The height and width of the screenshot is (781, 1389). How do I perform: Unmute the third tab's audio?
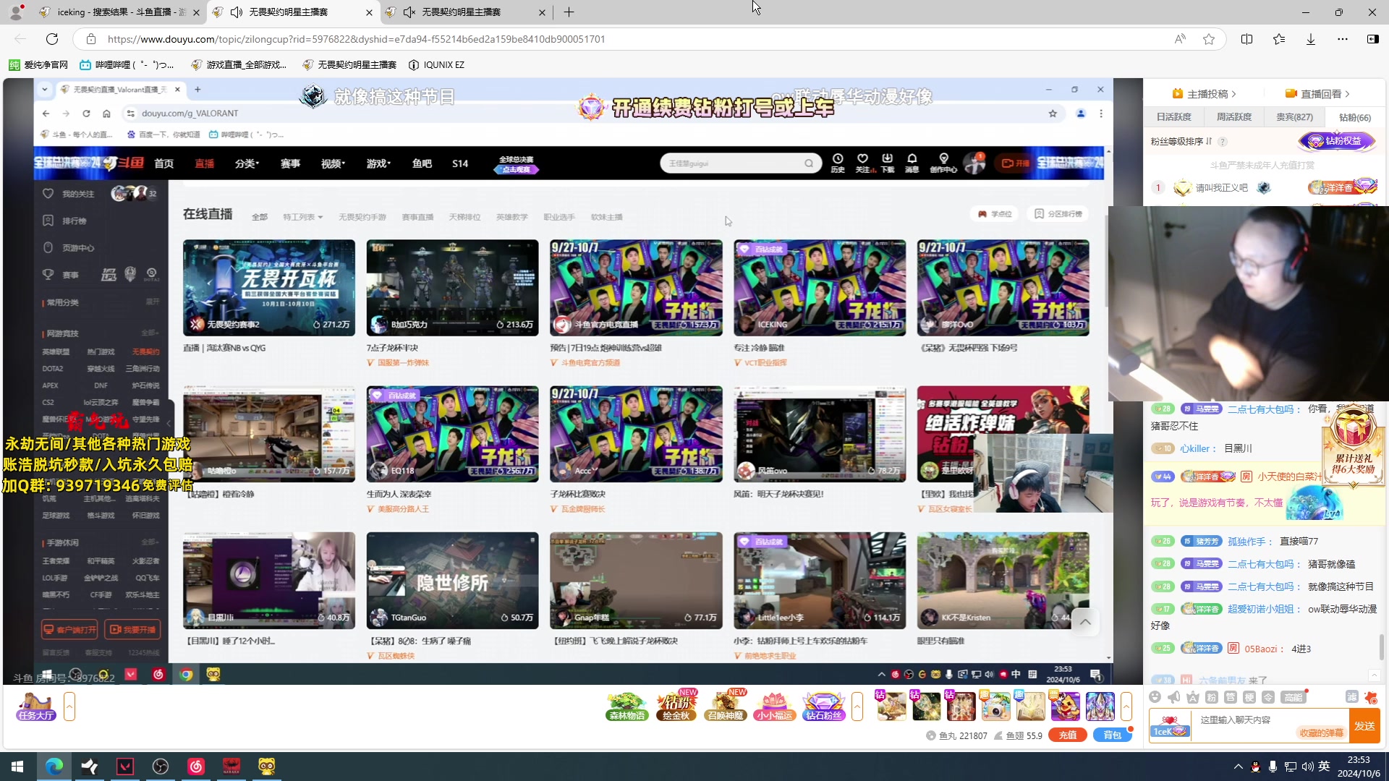tap(409, 12)
